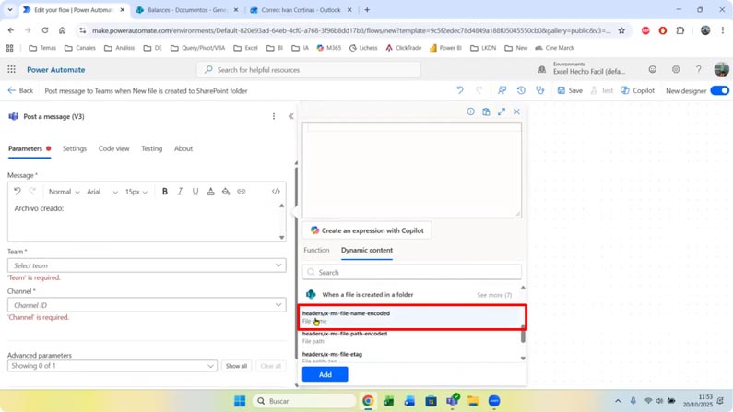Viewport: 733px width, 412px height.
Task: Click the Add button
Action: point(325,374)
